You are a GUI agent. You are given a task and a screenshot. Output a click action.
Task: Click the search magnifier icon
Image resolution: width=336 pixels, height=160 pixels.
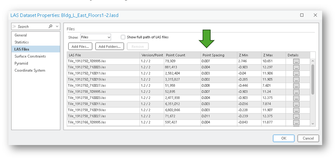click(50, 26)
